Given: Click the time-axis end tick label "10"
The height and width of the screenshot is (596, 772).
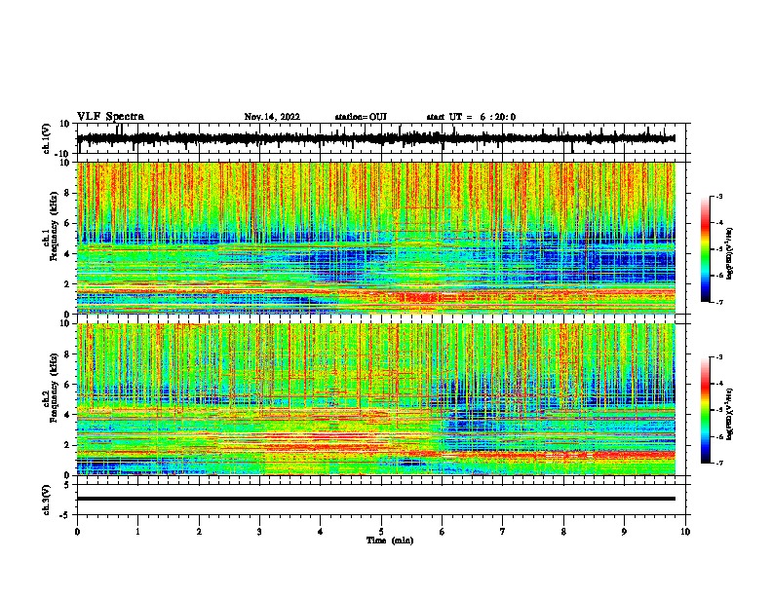Looking at the screenshot, I should click(685, 532).
